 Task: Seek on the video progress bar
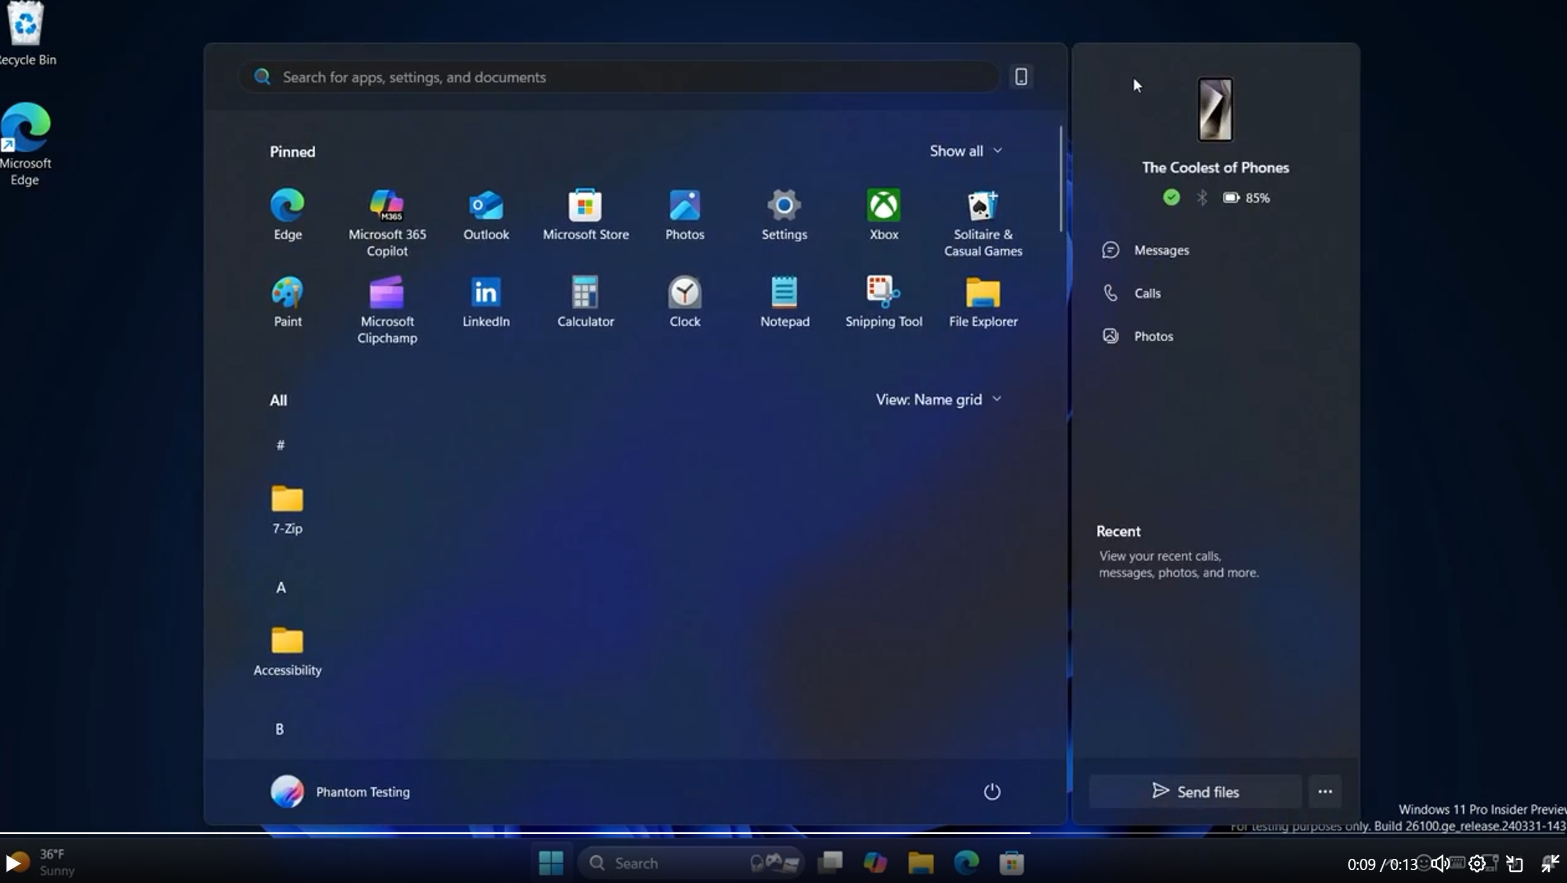coord(783,833)
